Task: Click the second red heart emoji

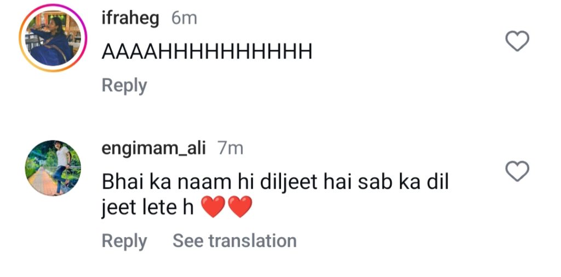Action: [239, 208]
